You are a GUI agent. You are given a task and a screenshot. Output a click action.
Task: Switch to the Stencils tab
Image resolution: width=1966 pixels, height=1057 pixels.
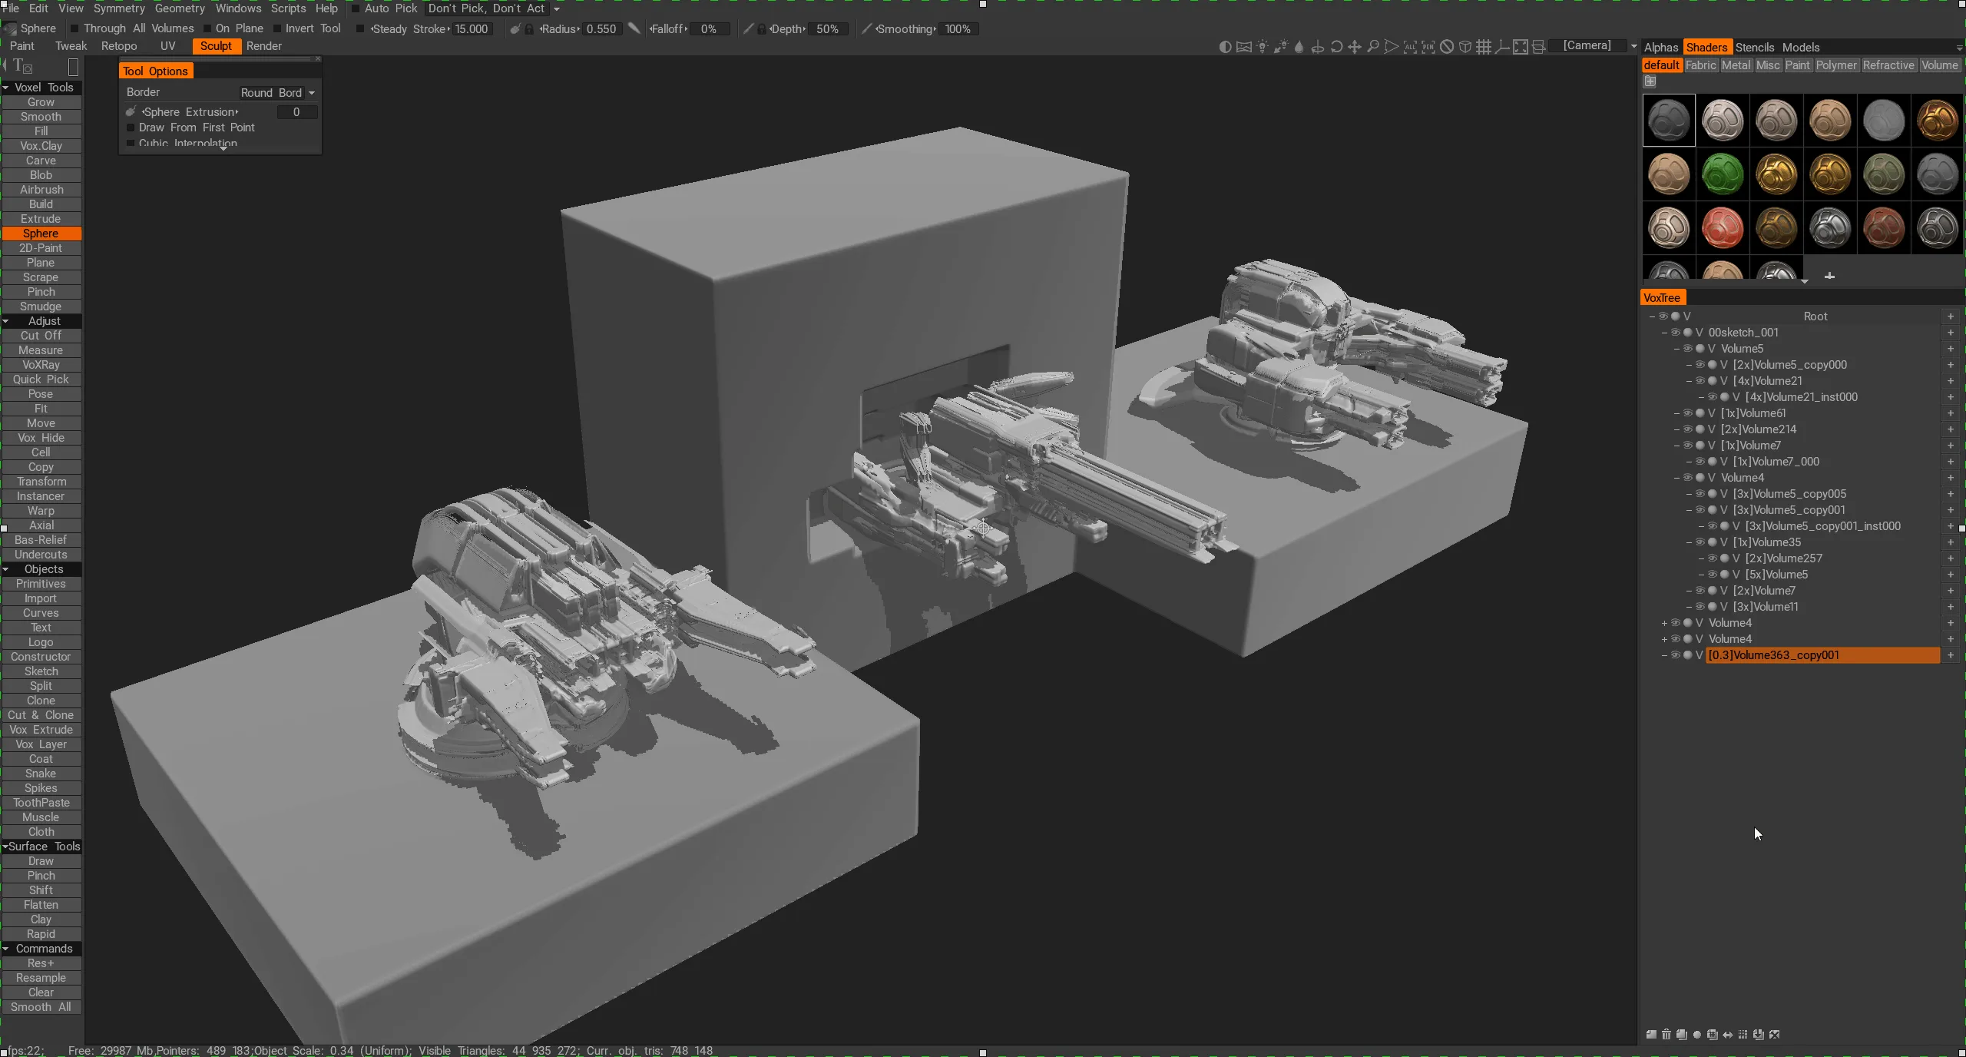(1755, 47)
